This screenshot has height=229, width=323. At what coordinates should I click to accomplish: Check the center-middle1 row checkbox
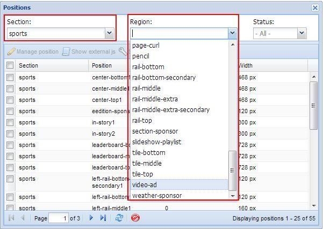[10, 88]
